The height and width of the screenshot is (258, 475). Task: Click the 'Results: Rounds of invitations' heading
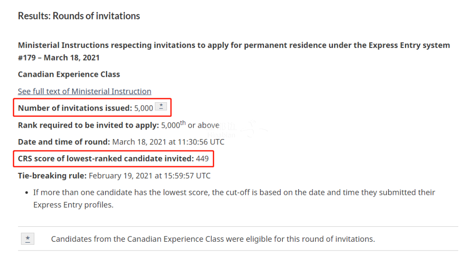(79, 16)
